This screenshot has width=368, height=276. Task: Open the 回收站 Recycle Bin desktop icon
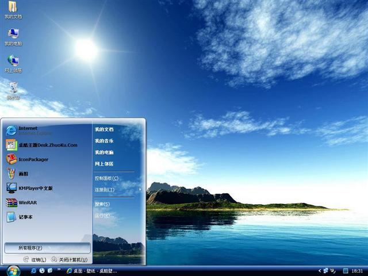pyautogui.click(x=13, y=90)
